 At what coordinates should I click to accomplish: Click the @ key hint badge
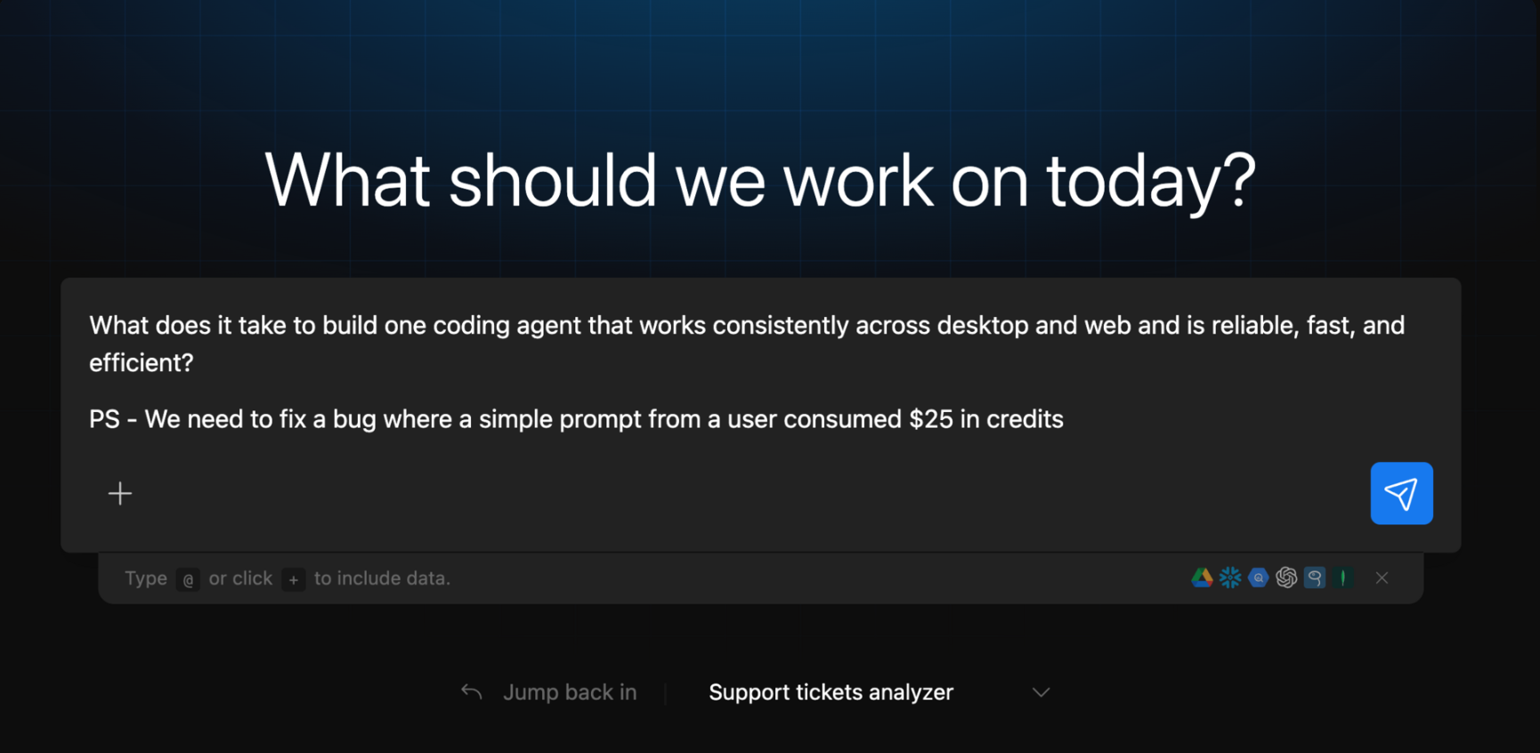[x=188, y=579]
